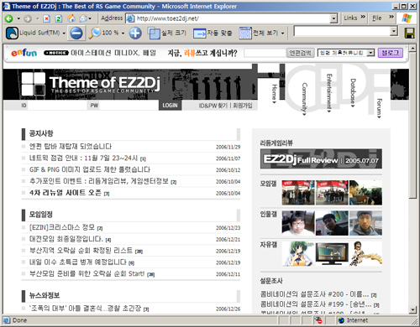Expand the Mail button dropdown arrow
The image size is (420, 327).
90,18
